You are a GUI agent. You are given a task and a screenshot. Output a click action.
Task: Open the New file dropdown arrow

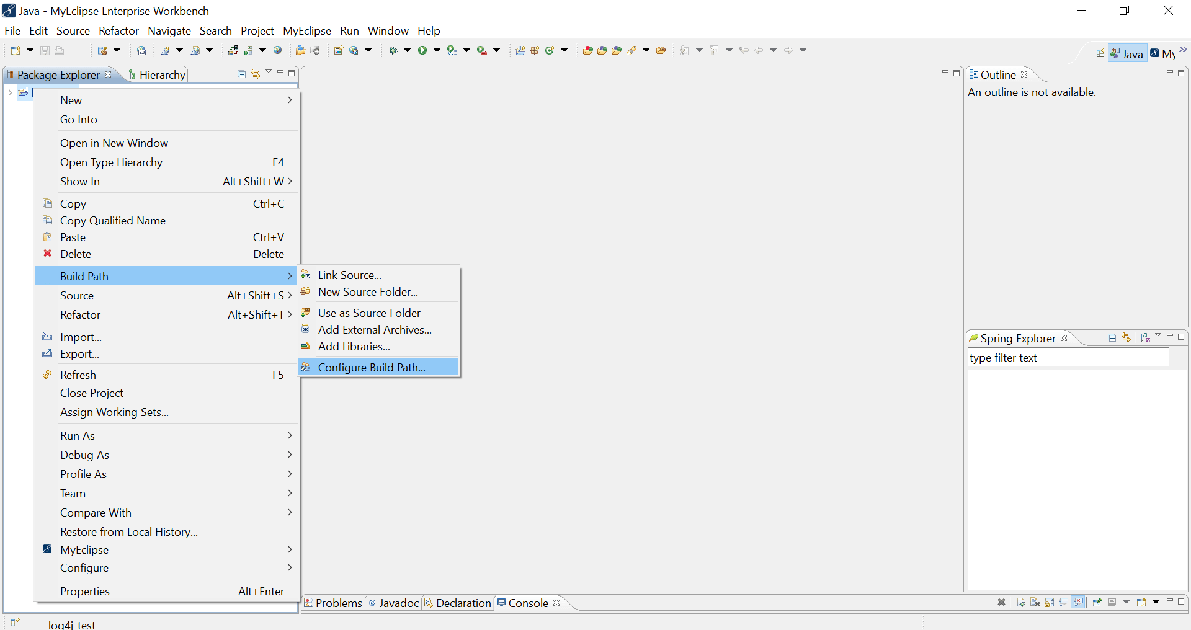tap(30, 50)
